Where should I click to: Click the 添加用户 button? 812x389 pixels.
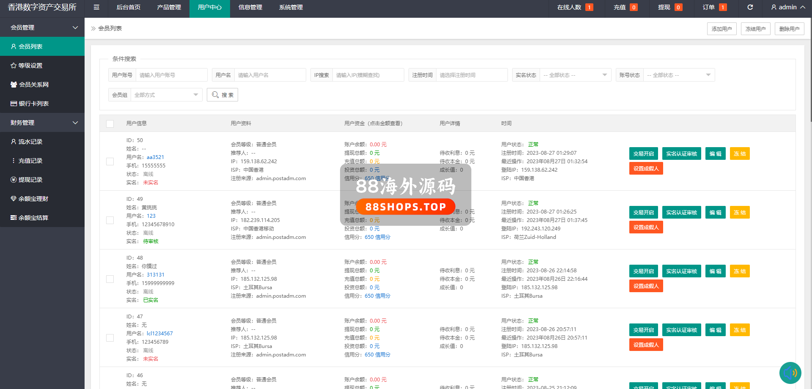point(721,29)
